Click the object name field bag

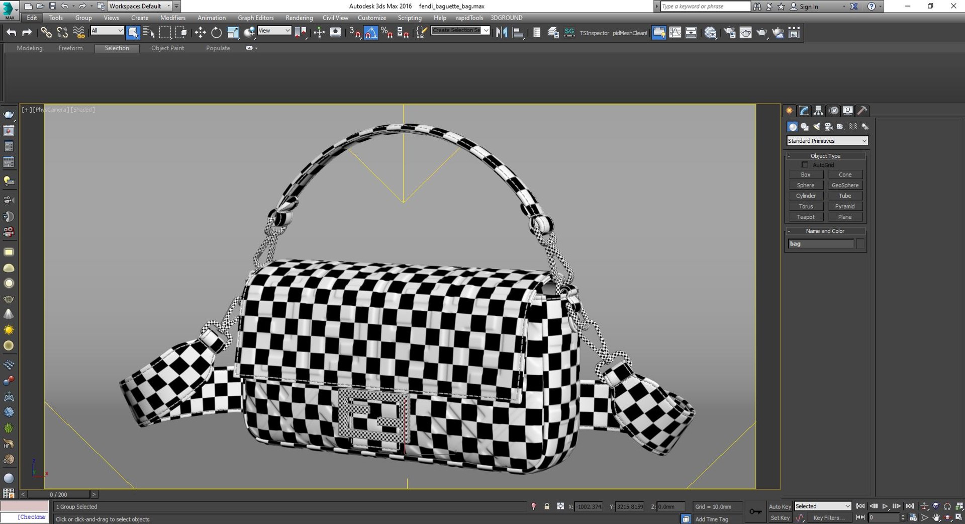pyautogui.click(x=821, y=244)
